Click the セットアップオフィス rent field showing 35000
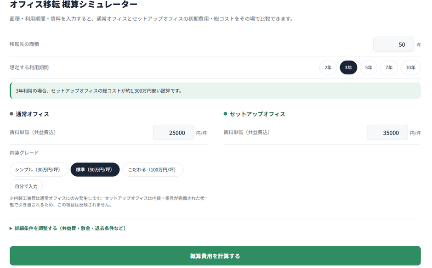 (387, 133)
